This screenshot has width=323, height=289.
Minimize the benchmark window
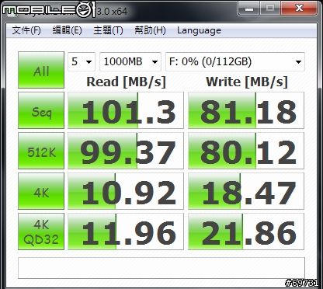249,8
